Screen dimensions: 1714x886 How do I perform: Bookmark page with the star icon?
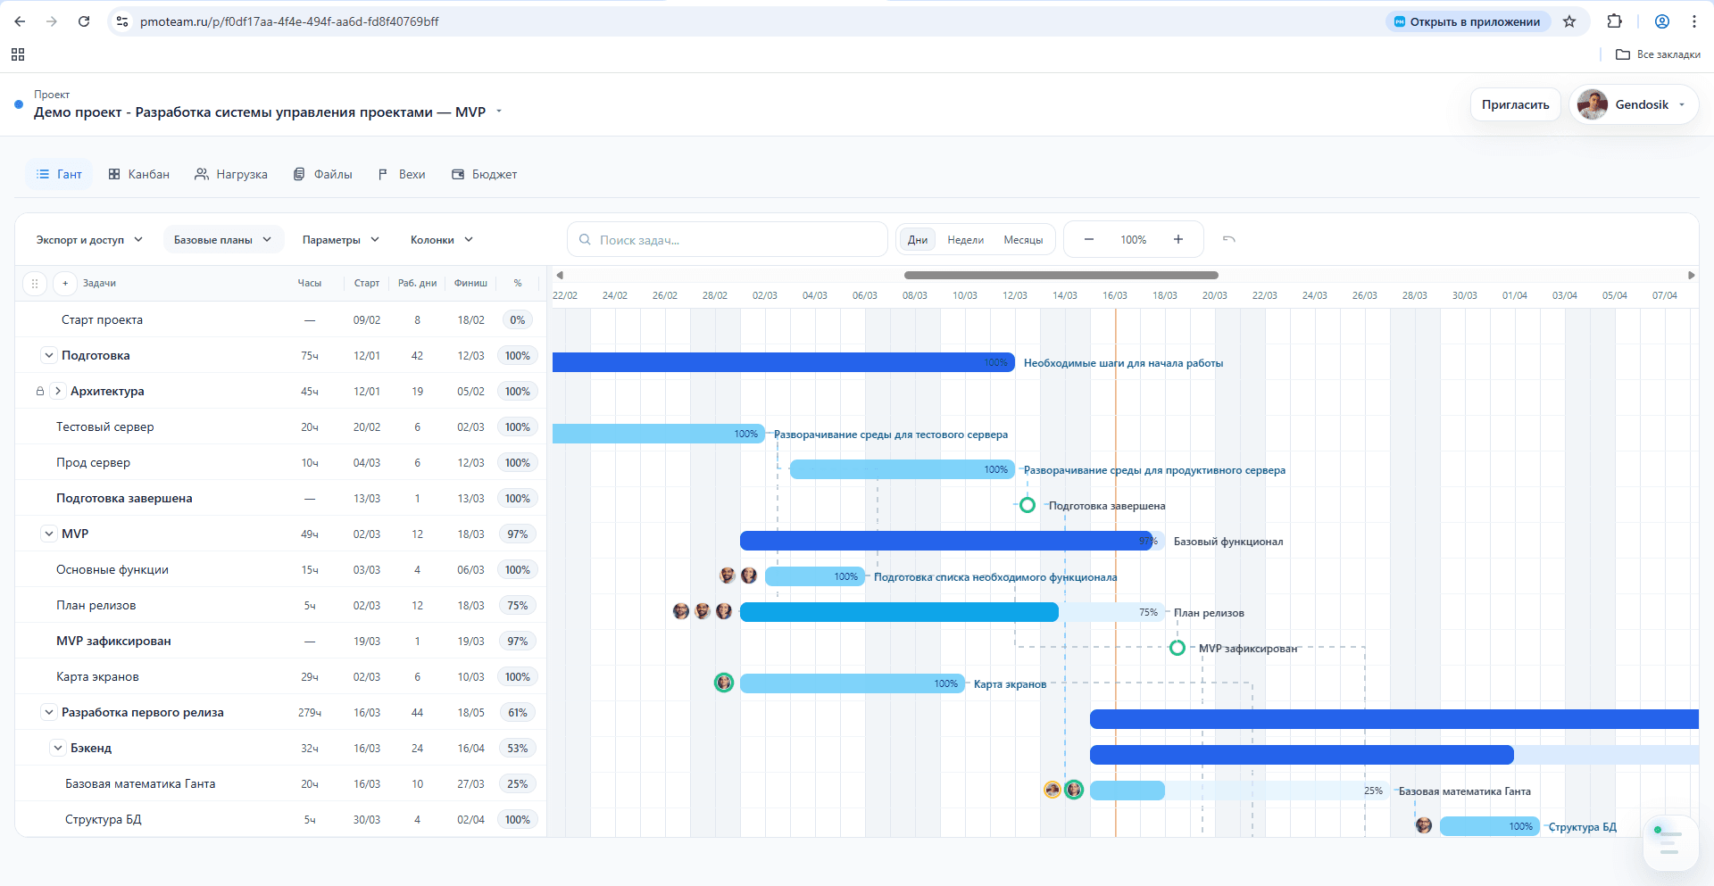[1569, 21]
